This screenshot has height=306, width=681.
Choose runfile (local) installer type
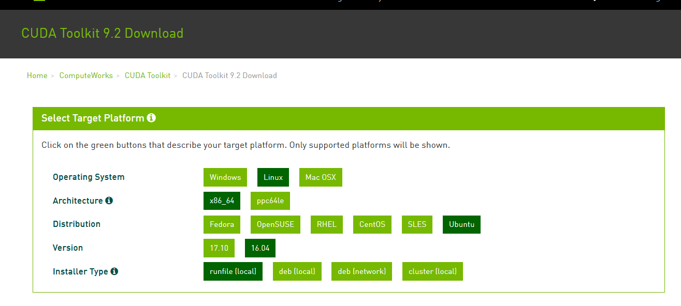(233, 271)
